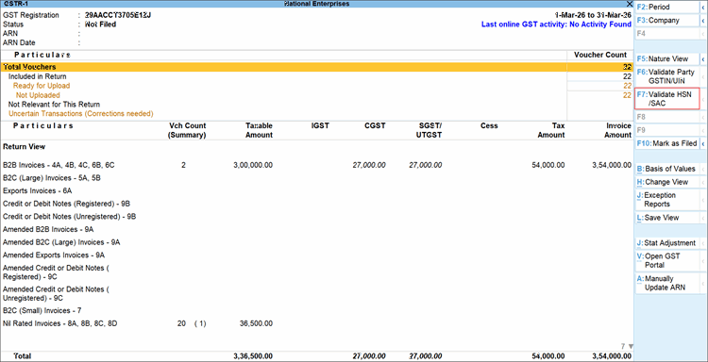Click the scroll-down arrow above the Total row
The width and height of the screenshot is (708, 362).
pos(631,347)
